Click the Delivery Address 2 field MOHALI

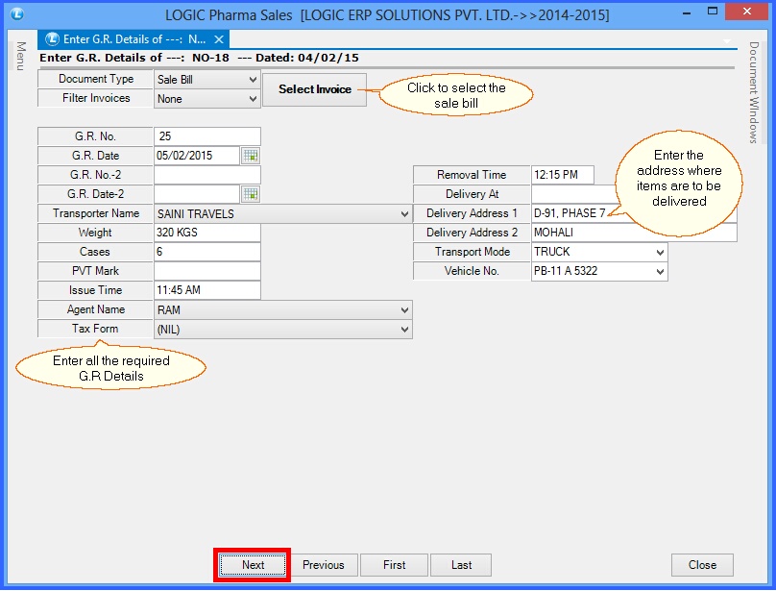pos(634,233)
